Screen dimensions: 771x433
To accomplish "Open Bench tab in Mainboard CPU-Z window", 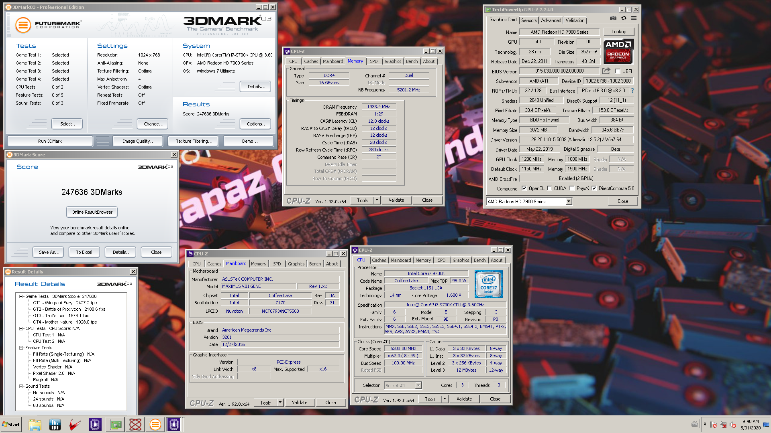I will click(x=315, y=264).
